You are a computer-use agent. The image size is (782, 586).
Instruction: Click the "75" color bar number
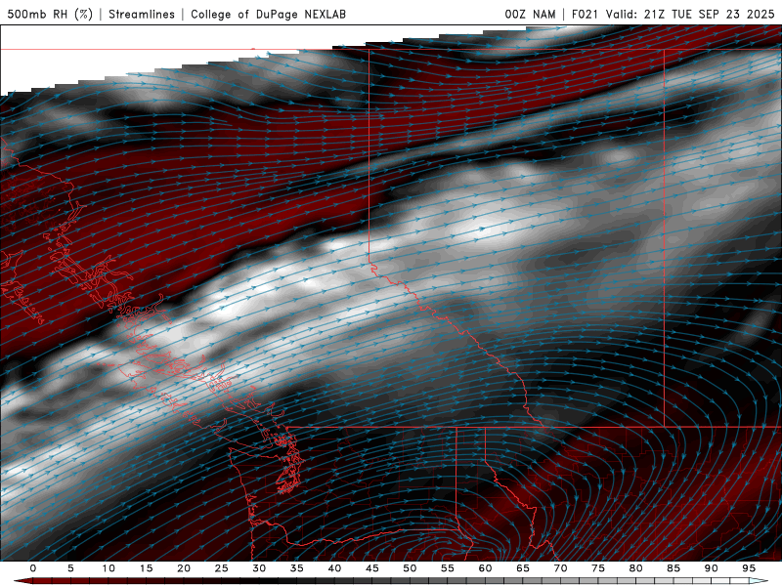coord(598,568)
